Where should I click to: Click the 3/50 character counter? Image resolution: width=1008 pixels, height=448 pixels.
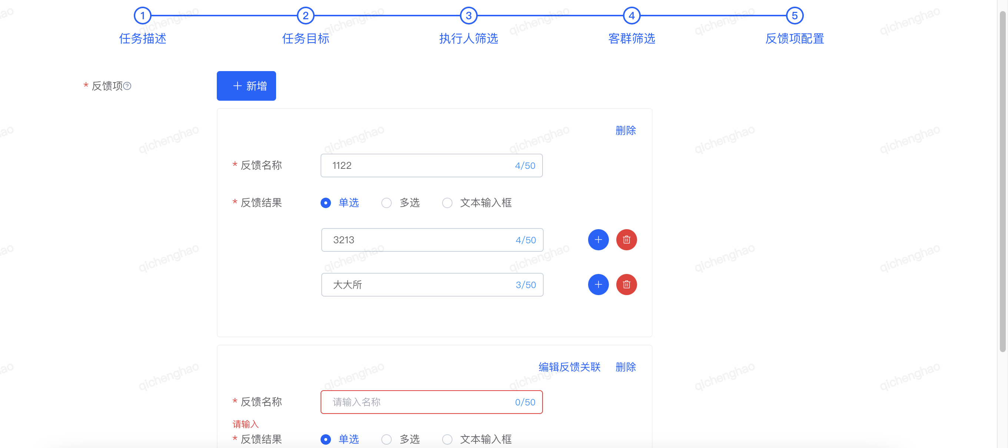coord(525,285)
